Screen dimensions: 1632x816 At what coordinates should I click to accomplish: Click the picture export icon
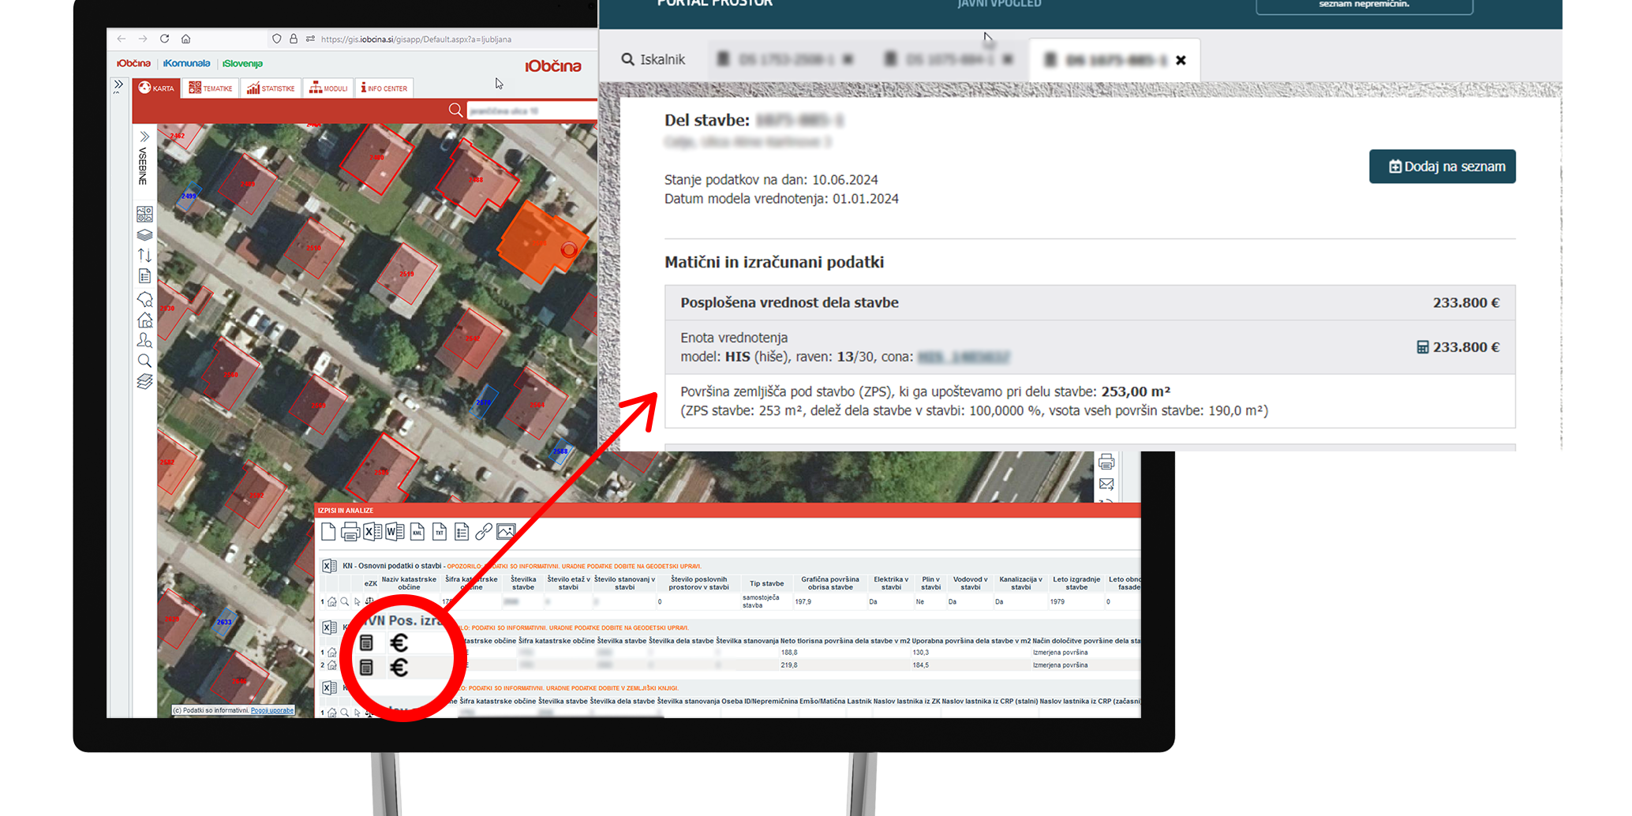coord(506,532)
